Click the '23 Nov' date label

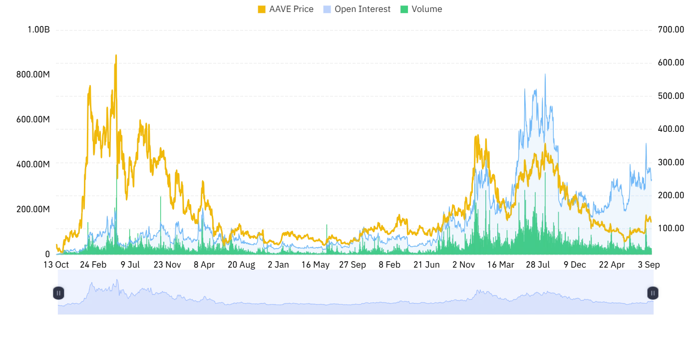coord(167,265)
